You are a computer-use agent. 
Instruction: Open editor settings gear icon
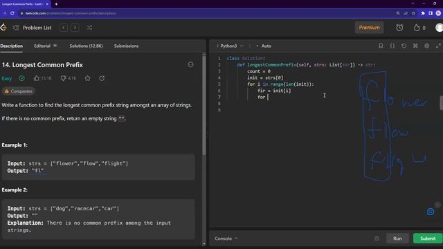point(426,46)
